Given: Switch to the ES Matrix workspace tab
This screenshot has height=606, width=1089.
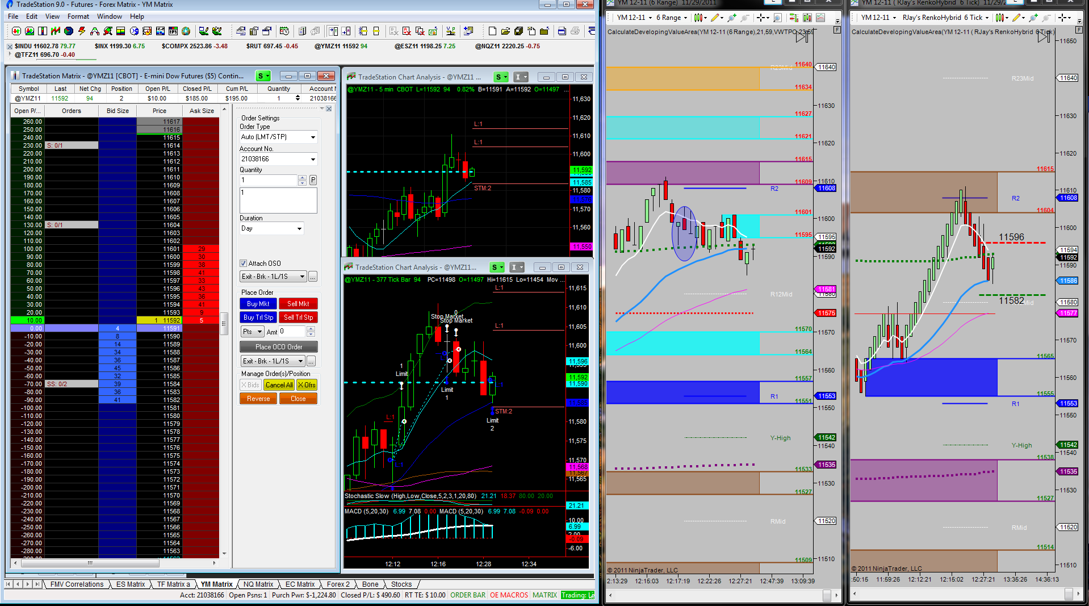Looking at the screenshot, I should click(131, 584).
